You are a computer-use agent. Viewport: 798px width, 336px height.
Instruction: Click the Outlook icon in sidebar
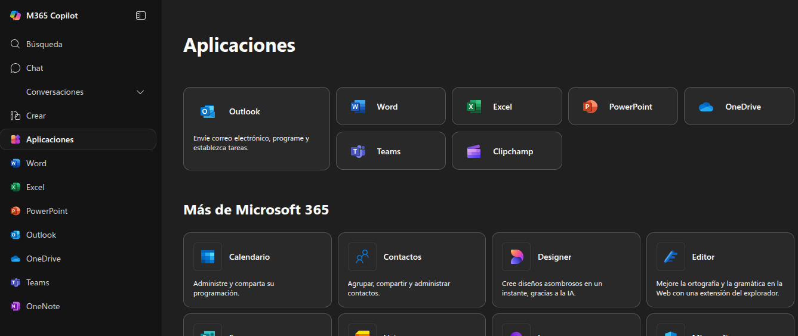pos(16,235)
